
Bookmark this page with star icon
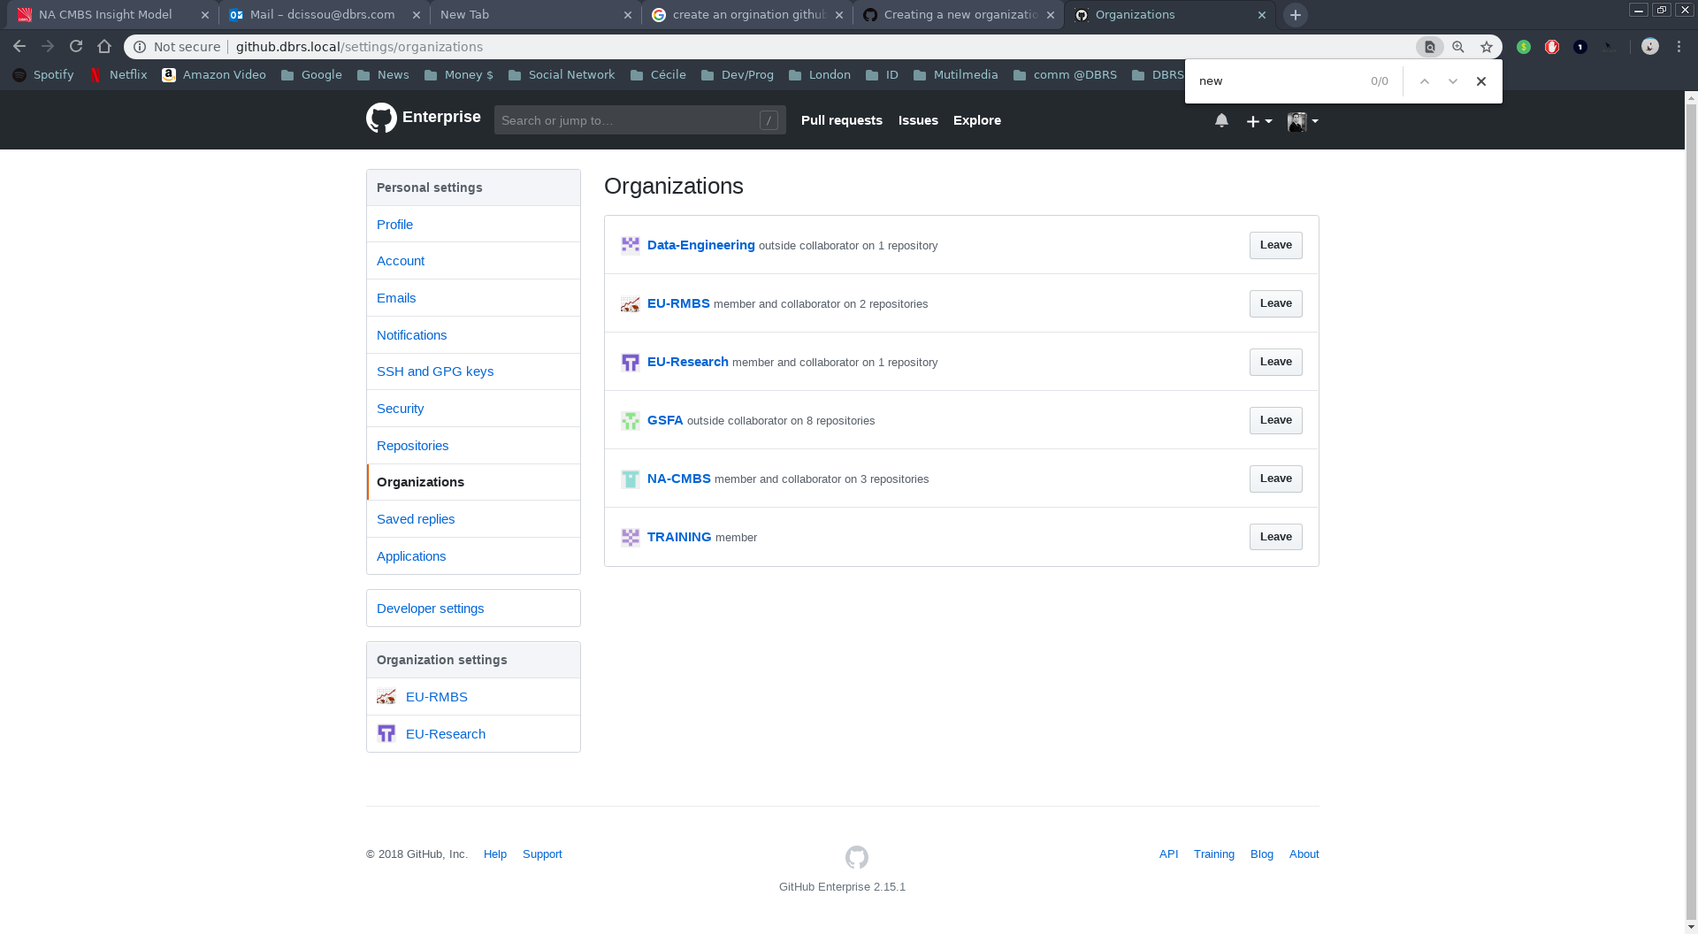(1487, 47)
